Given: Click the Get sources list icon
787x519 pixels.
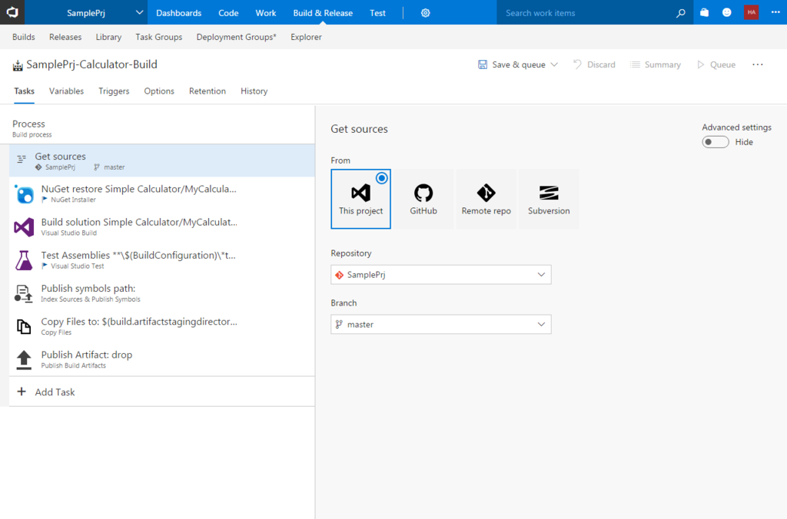Looking at the screenshot, I should (x=22, y=160).
